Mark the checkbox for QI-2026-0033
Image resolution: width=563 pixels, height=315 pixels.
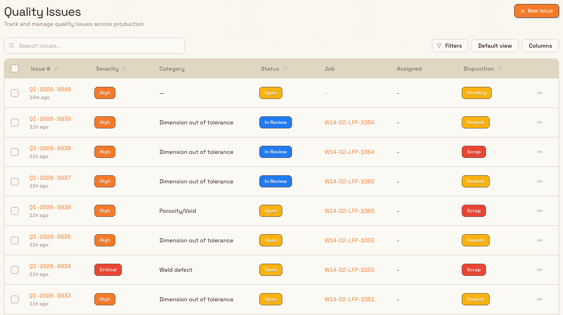[15, 299]
